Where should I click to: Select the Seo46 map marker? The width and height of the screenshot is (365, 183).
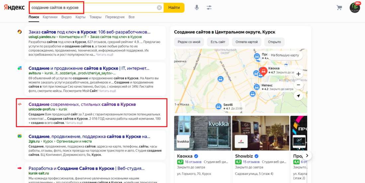point(218,106)
